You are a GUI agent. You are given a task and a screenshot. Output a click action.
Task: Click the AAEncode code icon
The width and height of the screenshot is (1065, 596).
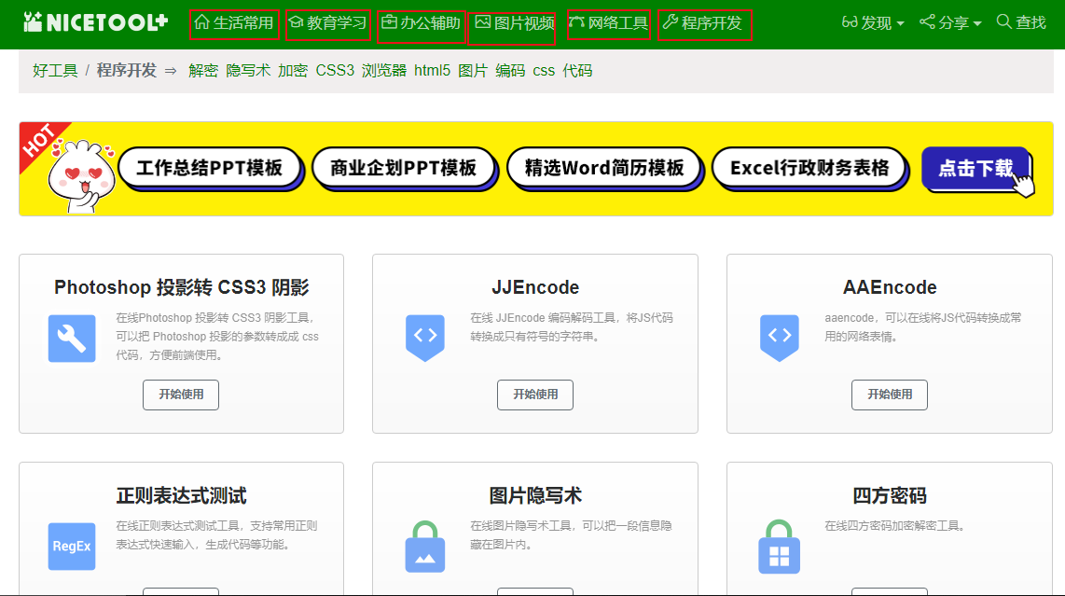click(x=779, y=337)
